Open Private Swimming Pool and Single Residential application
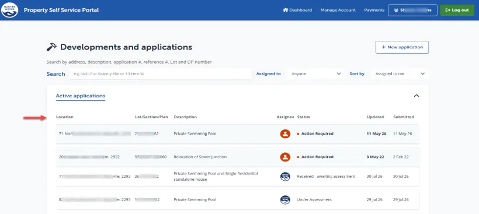The width and height of the screenshot is (479, 214). [237, 177]
